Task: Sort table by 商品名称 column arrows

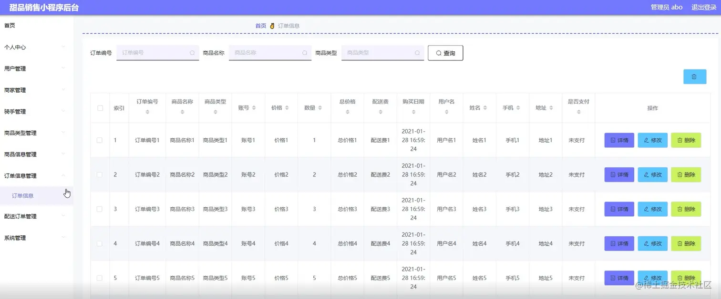Action: click(182, 112)
